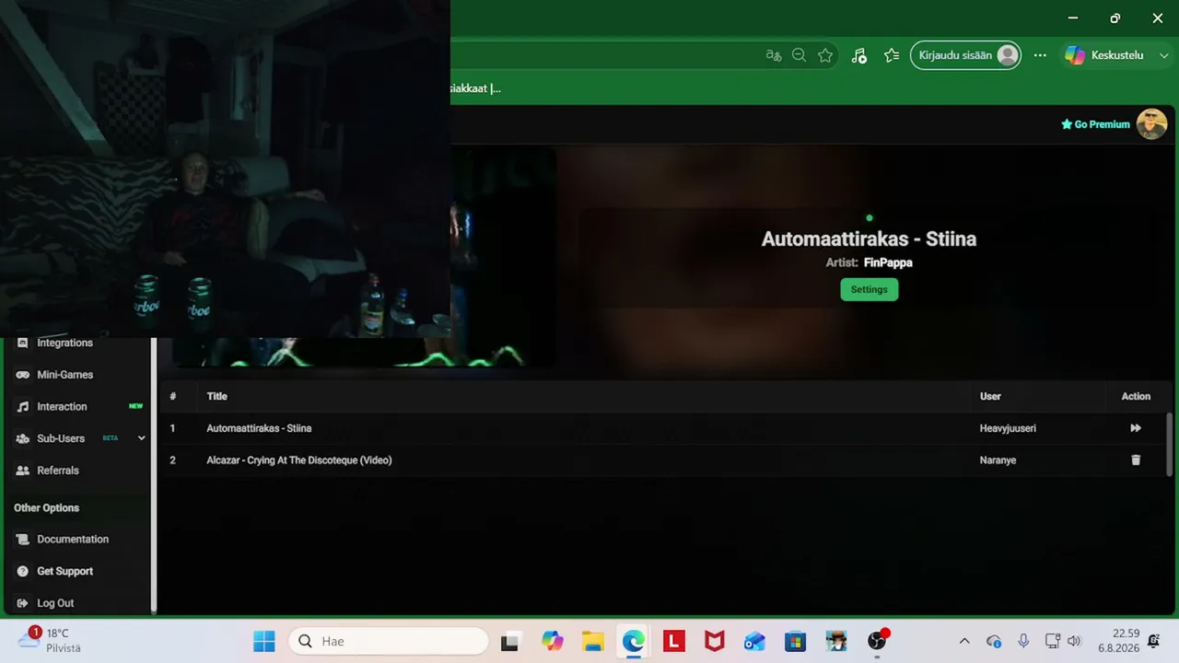
Task: Open Integrations in the sidebar
Action: tap(64, 343)
